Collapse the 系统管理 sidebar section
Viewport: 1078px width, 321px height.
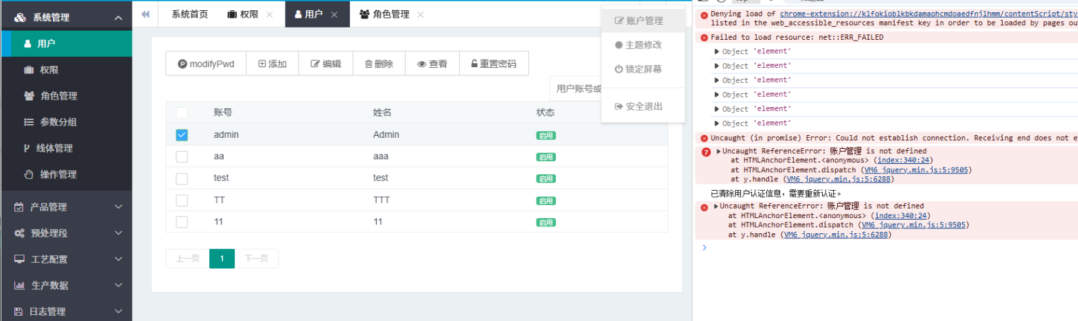pyautogui.click(x=119, y=18)
